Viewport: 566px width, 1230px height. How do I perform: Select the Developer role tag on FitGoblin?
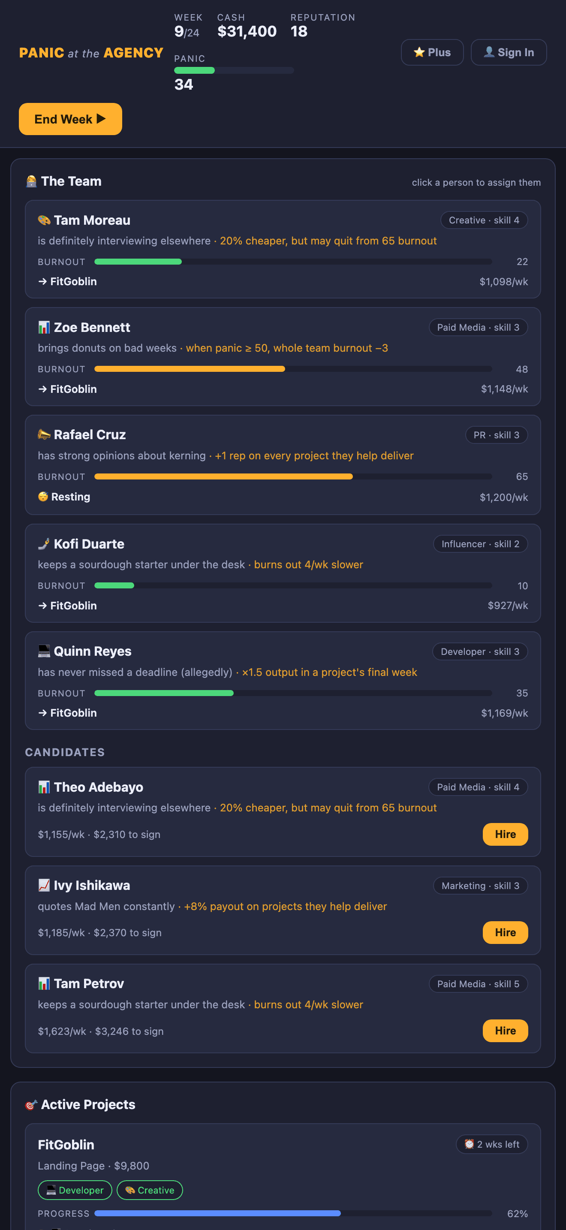pyautogui.click(x=75, y=1190)
